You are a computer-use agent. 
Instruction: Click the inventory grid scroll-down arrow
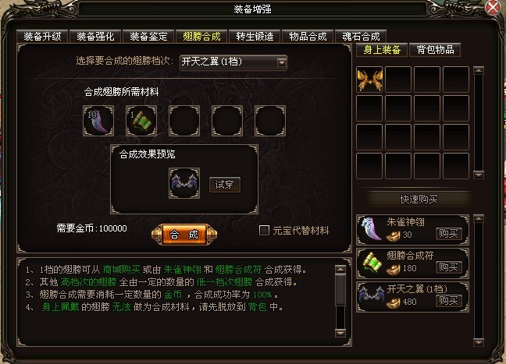[478, 175]
